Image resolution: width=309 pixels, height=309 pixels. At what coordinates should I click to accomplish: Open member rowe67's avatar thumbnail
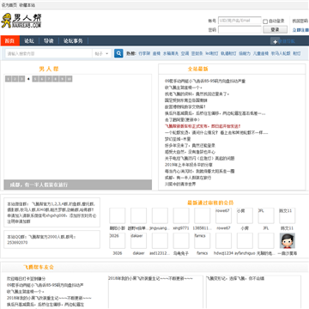coord(223,215)
